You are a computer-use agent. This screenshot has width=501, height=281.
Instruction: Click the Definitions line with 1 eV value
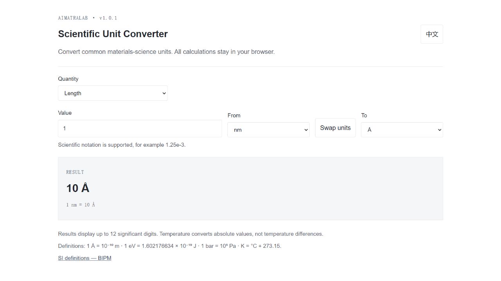pos(169,246)
